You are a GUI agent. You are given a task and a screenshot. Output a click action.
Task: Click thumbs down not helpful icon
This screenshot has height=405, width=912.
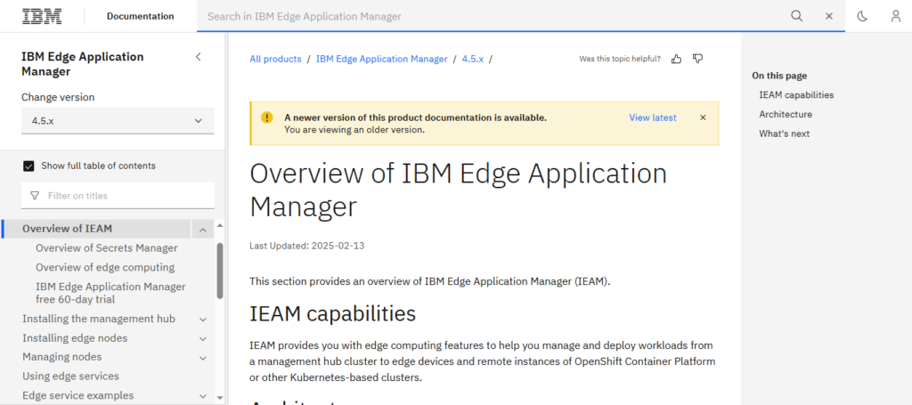(x=698, y=59)
